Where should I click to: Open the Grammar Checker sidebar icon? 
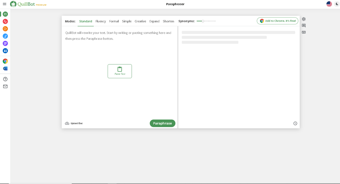[5, 21]
